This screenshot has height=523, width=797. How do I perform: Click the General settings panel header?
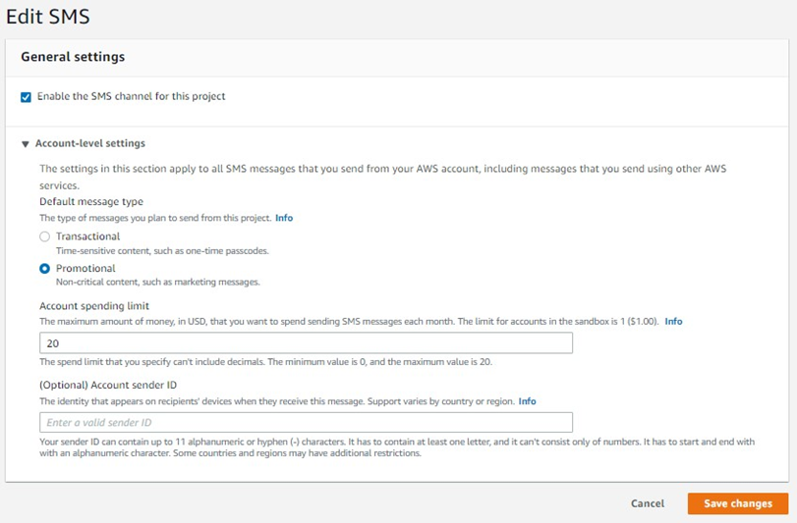pos(73,57)
